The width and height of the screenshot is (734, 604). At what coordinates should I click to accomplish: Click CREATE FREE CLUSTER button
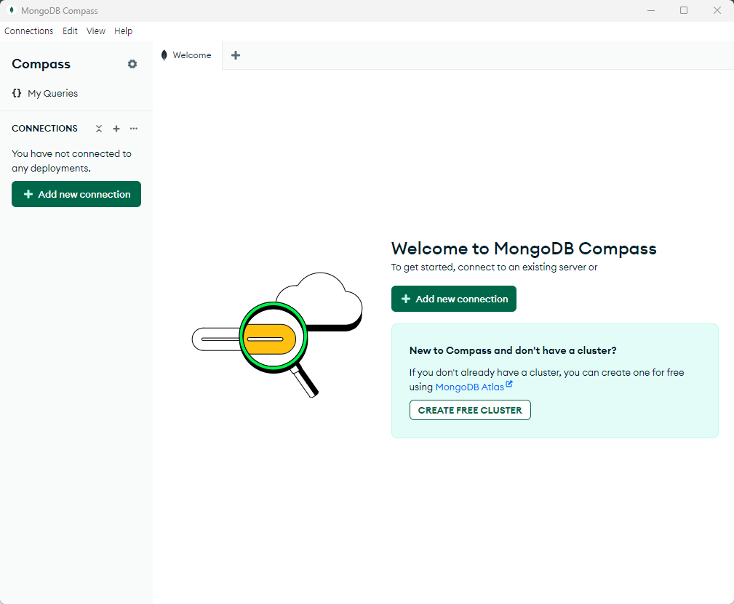click(x=470, y=411)
